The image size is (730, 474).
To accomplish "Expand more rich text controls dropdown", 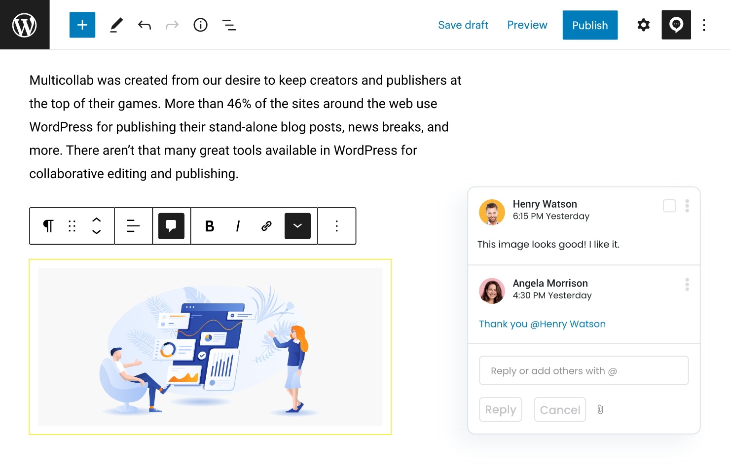I will point(298,226).
